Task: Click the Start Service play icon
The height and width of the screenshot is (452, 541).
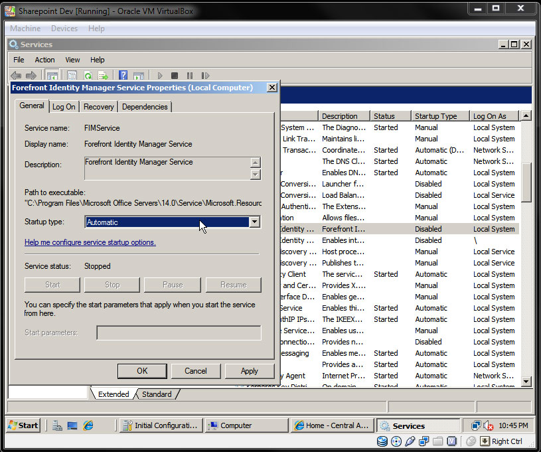Action: coord(160,75)
